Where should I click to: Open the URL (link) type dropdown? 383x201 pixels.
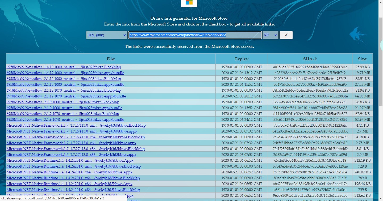(107, 35)
